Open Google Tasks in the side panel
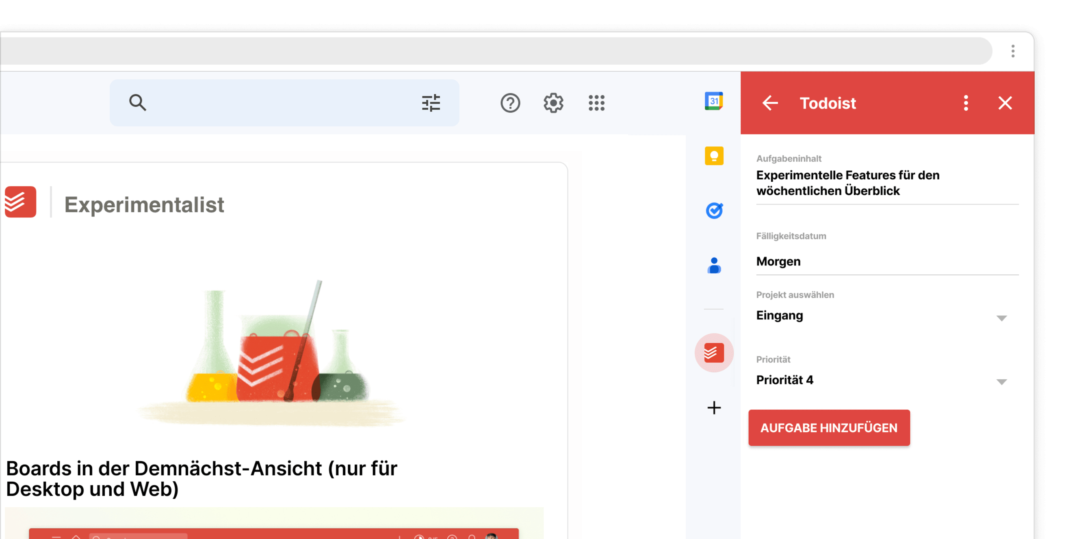The image size is (1066, 539). point(714,211)
